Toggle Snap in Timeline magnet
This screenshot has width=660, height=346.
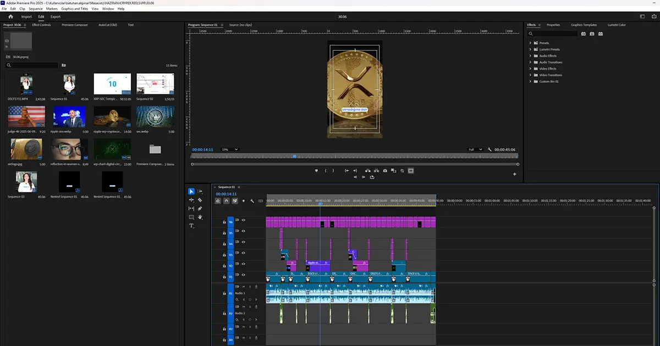[x=226, y=201]
